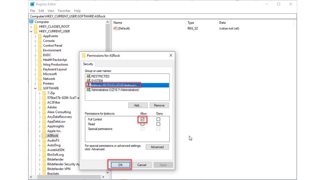325x180 pixels.
Task: Click the HKEY_CURRENT_USER folder icon
Action: pos(36,31)
